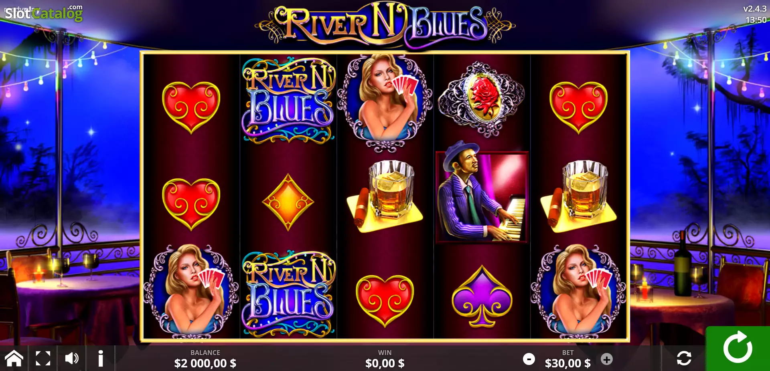Mute the game sound
This screenshot has width=770, height=371.
[72, 358]
